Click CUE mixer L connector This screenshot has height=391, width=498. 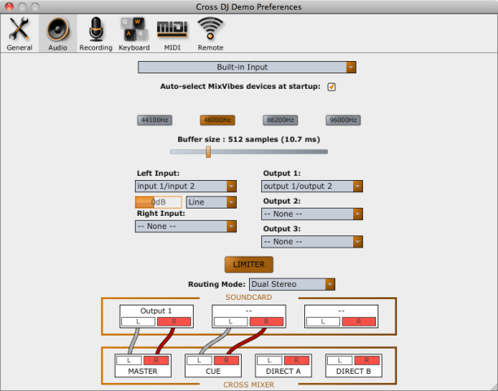coord(199,361)
